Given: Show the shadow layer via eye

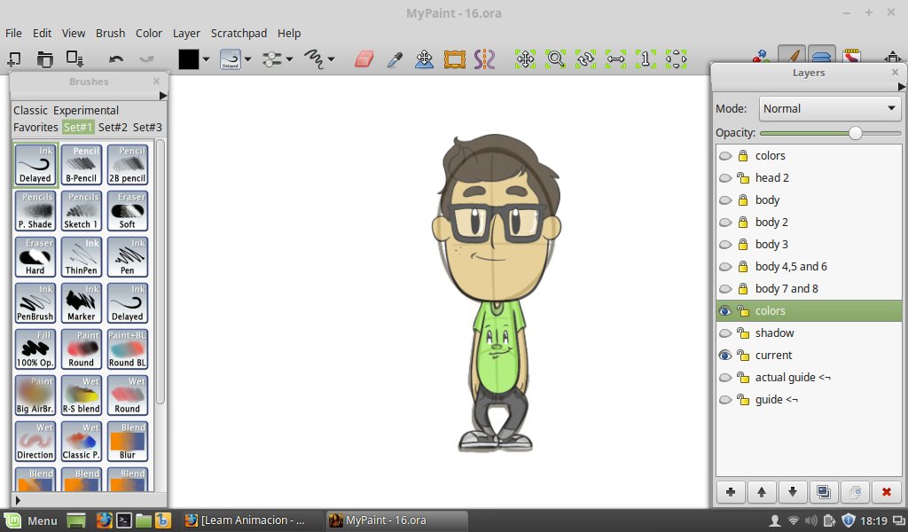Looking at the screenshot, I should [x=725, y=332].
